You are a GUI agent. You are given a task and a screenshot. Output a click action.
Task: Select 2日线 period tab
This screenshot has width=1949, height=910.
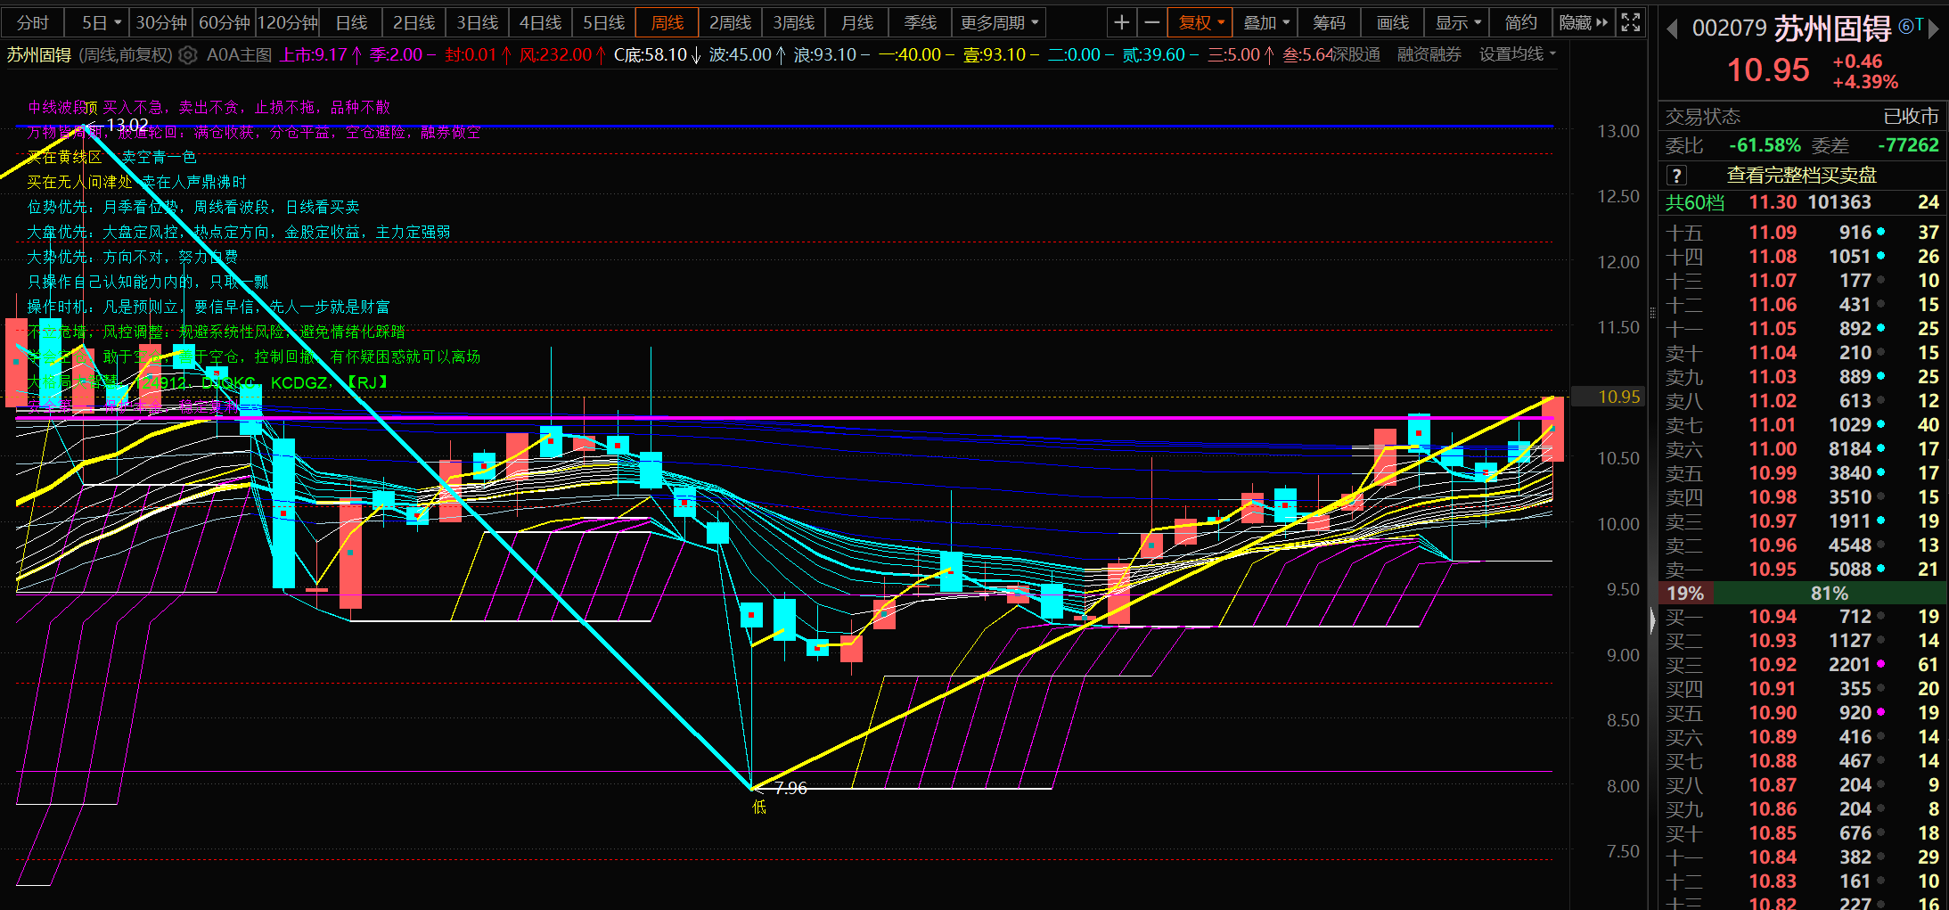pos(414,22)
